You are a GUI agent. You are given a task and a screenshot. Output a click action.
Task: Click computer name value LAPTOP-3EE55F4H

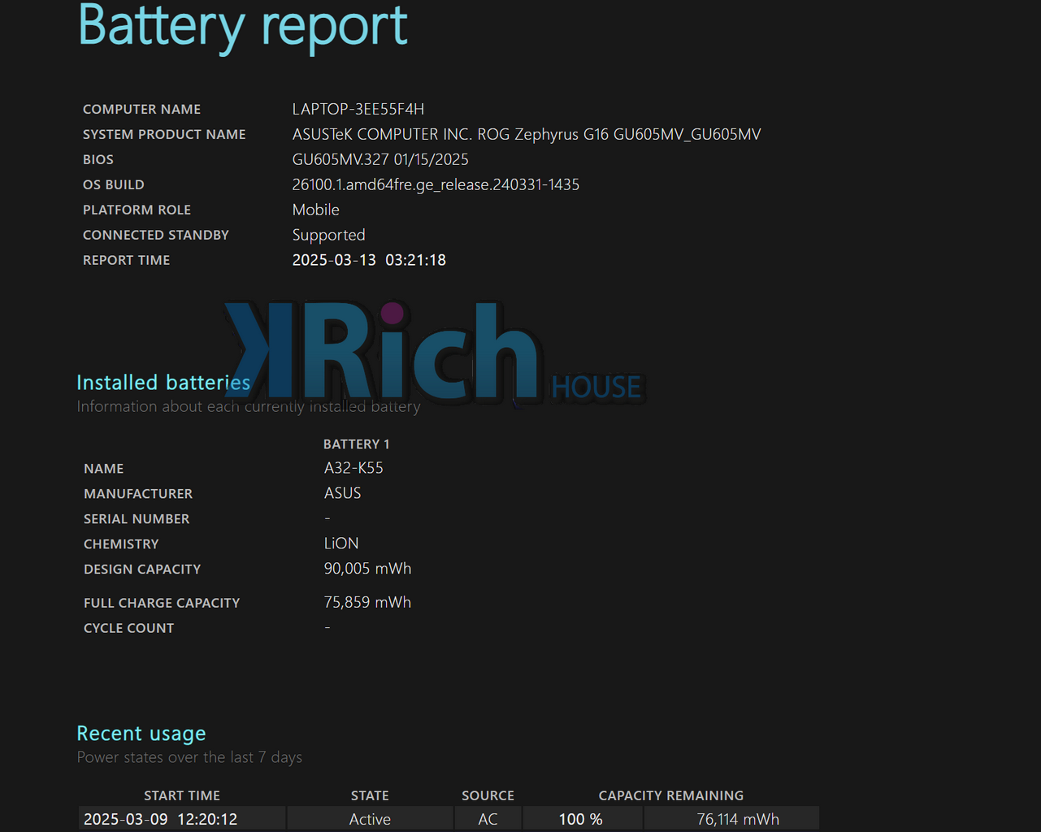point(358,109)
